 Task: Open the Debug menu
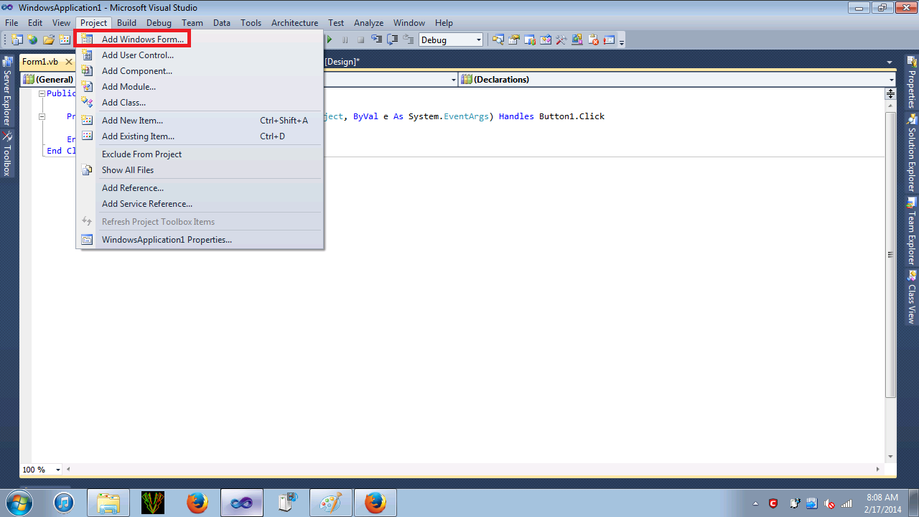coord(159,23)
